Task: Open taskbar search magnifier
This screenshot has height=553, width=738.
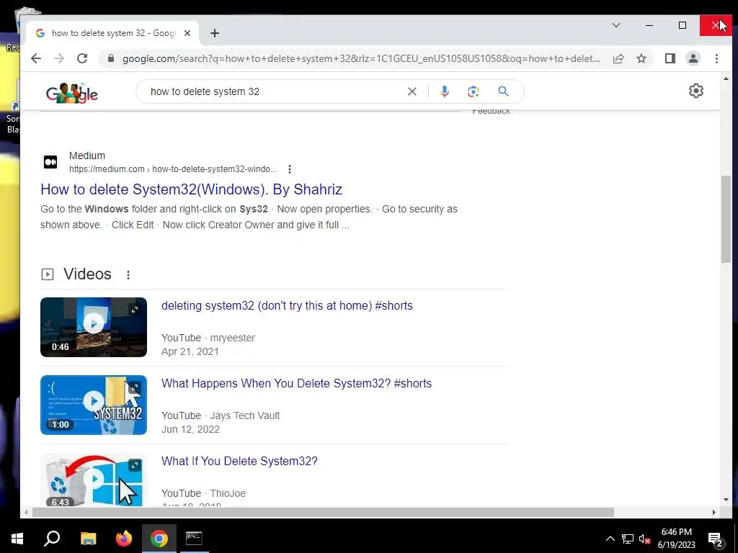Action: tap(52, 539)
